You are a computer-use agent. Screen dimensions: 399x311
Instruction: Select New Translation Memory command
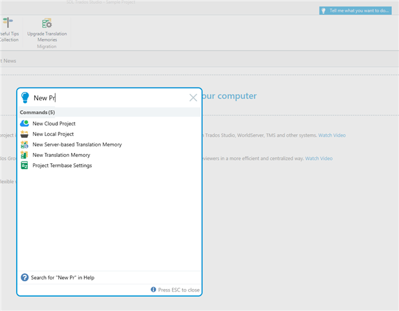click(x=61, y=155)
